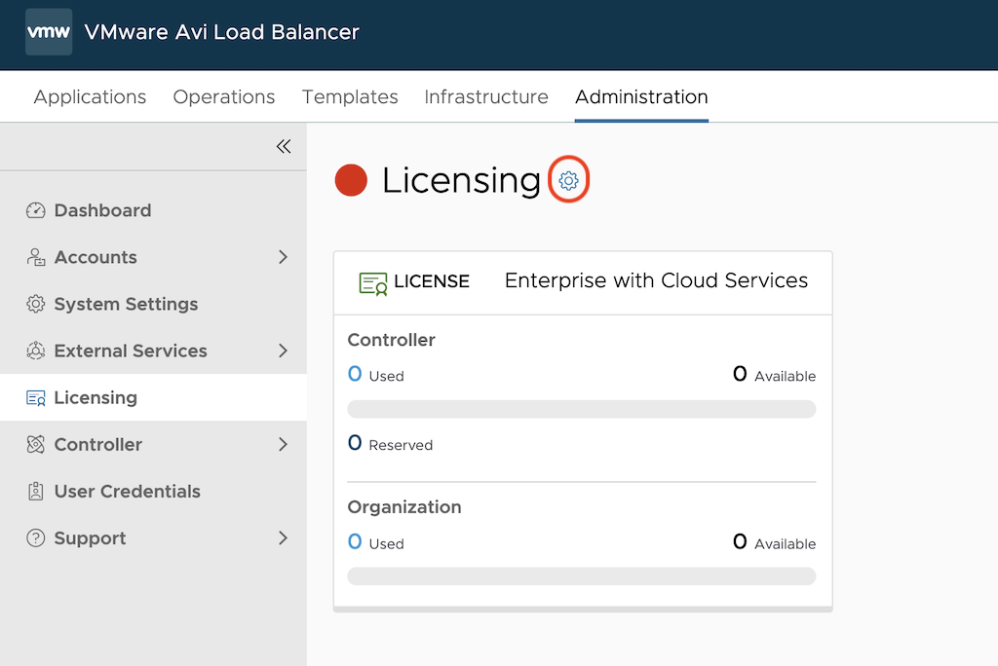Viewport: 998px width, 666px height.
Task: Click the Dashboard gauge icon
Action: 36,210
